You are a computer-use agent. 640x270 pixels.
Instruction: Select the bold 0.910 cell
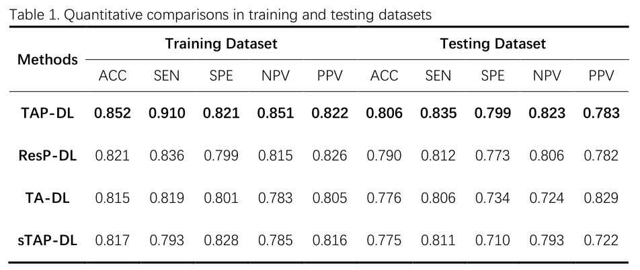(x=167, y=114)
